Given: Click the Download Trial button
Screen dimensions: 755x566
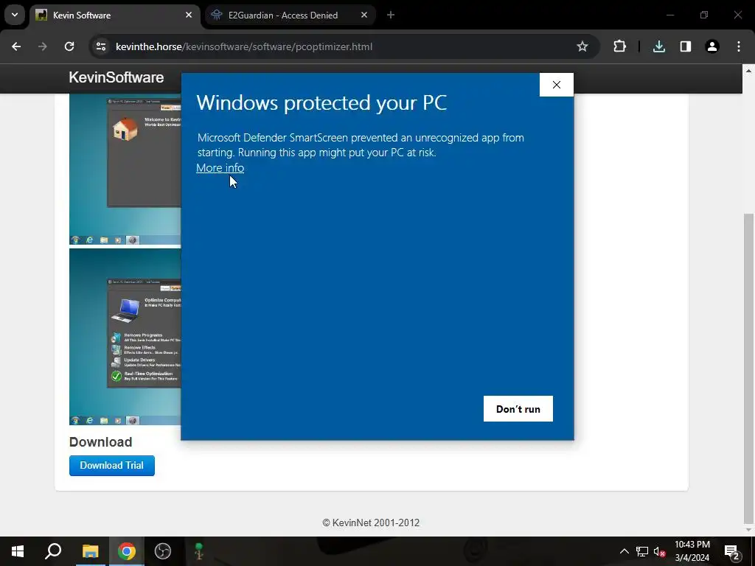Looking at the screenshot, I should click(112, 466).
